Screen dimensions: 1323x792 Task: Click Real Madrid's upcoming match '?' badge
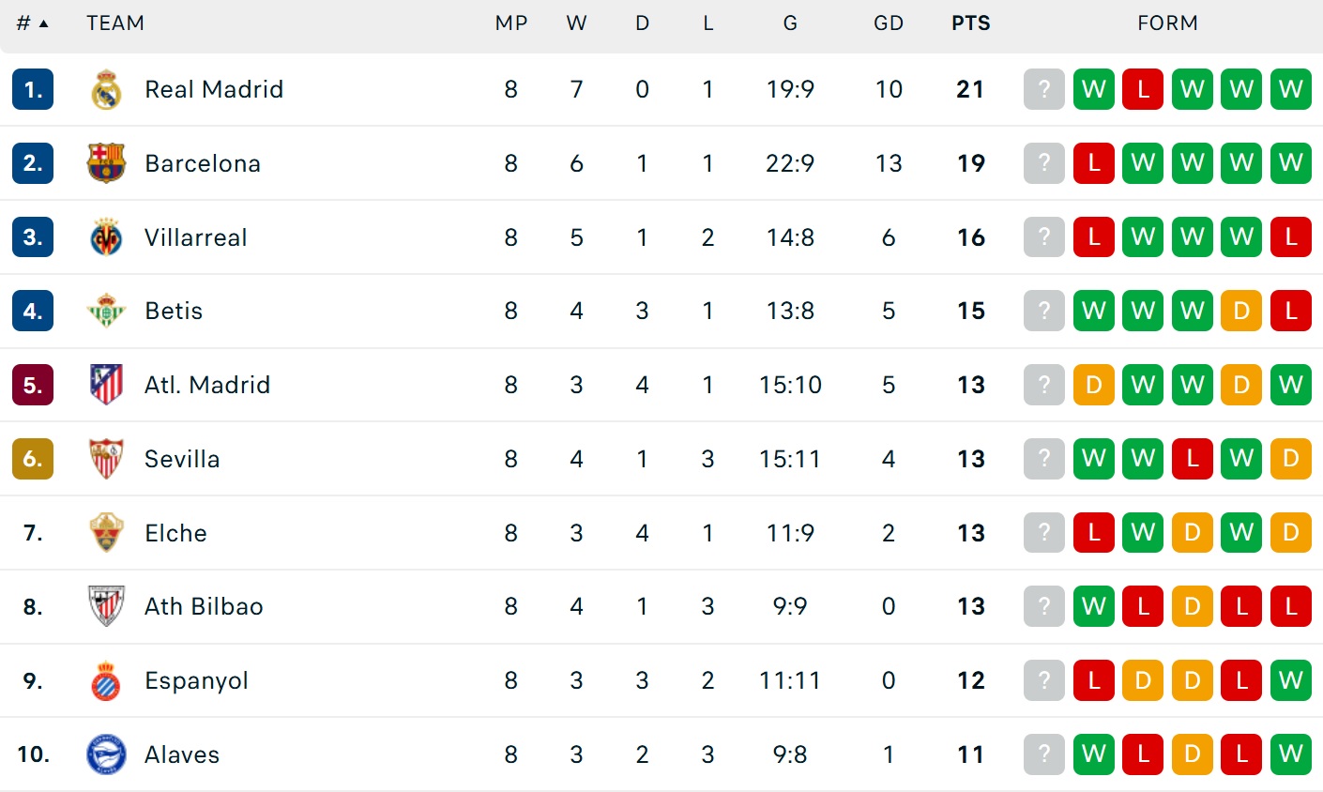point(1044,90)
